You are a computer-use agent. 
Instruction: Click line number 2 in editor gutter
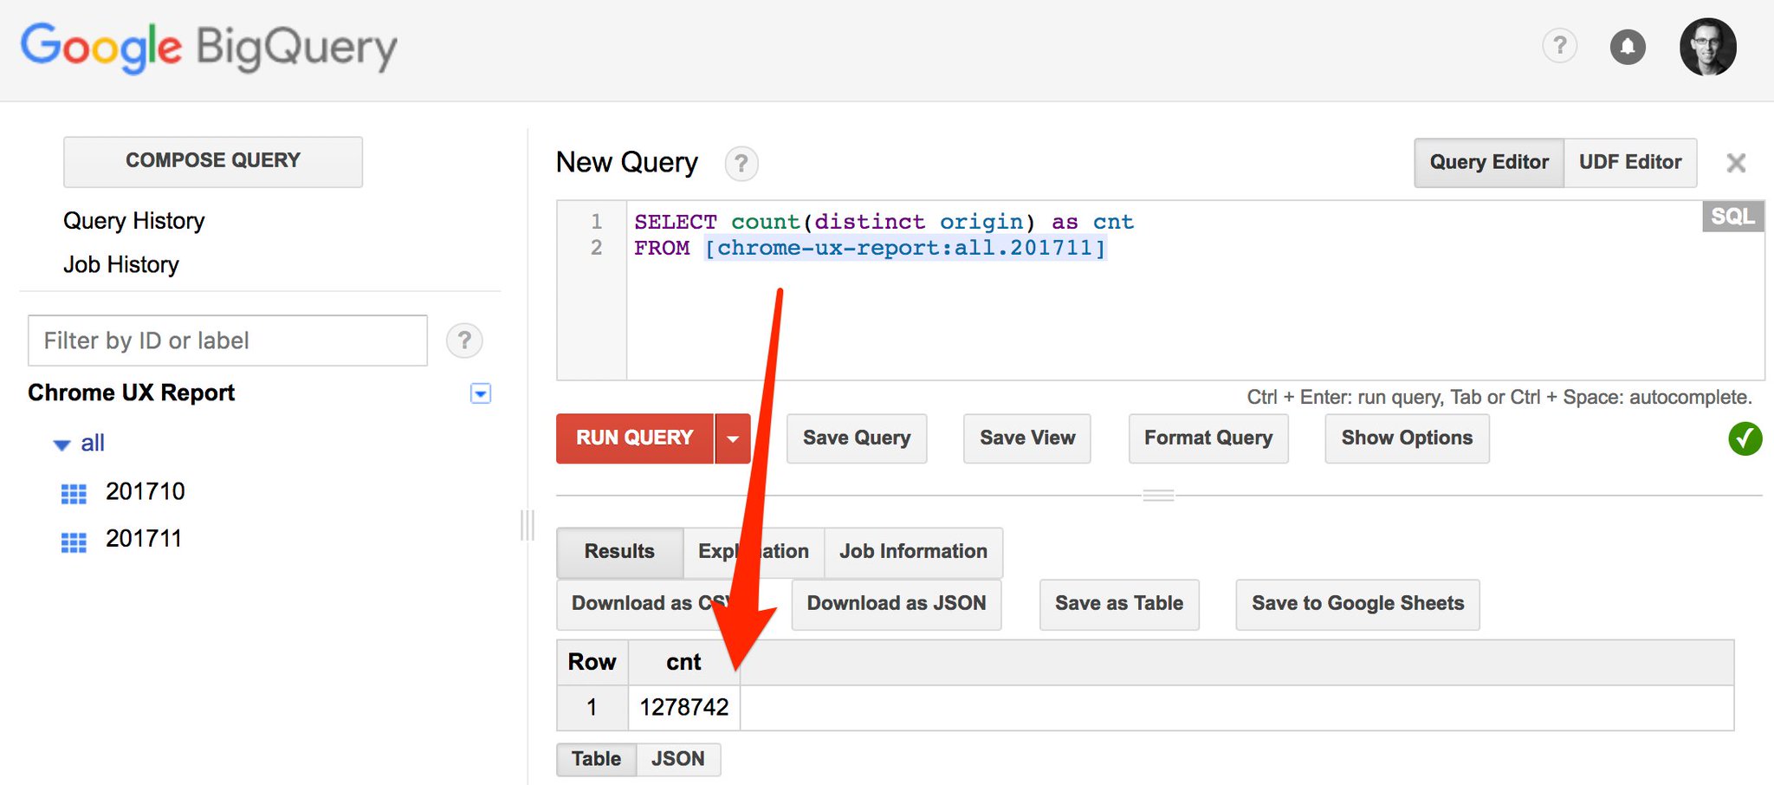pyautogui.click(x=596, y=248)
